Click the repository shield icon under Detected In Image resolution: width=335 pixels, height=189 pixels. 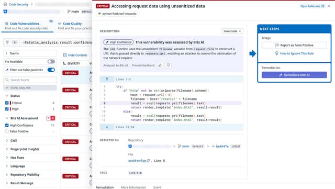130,147
